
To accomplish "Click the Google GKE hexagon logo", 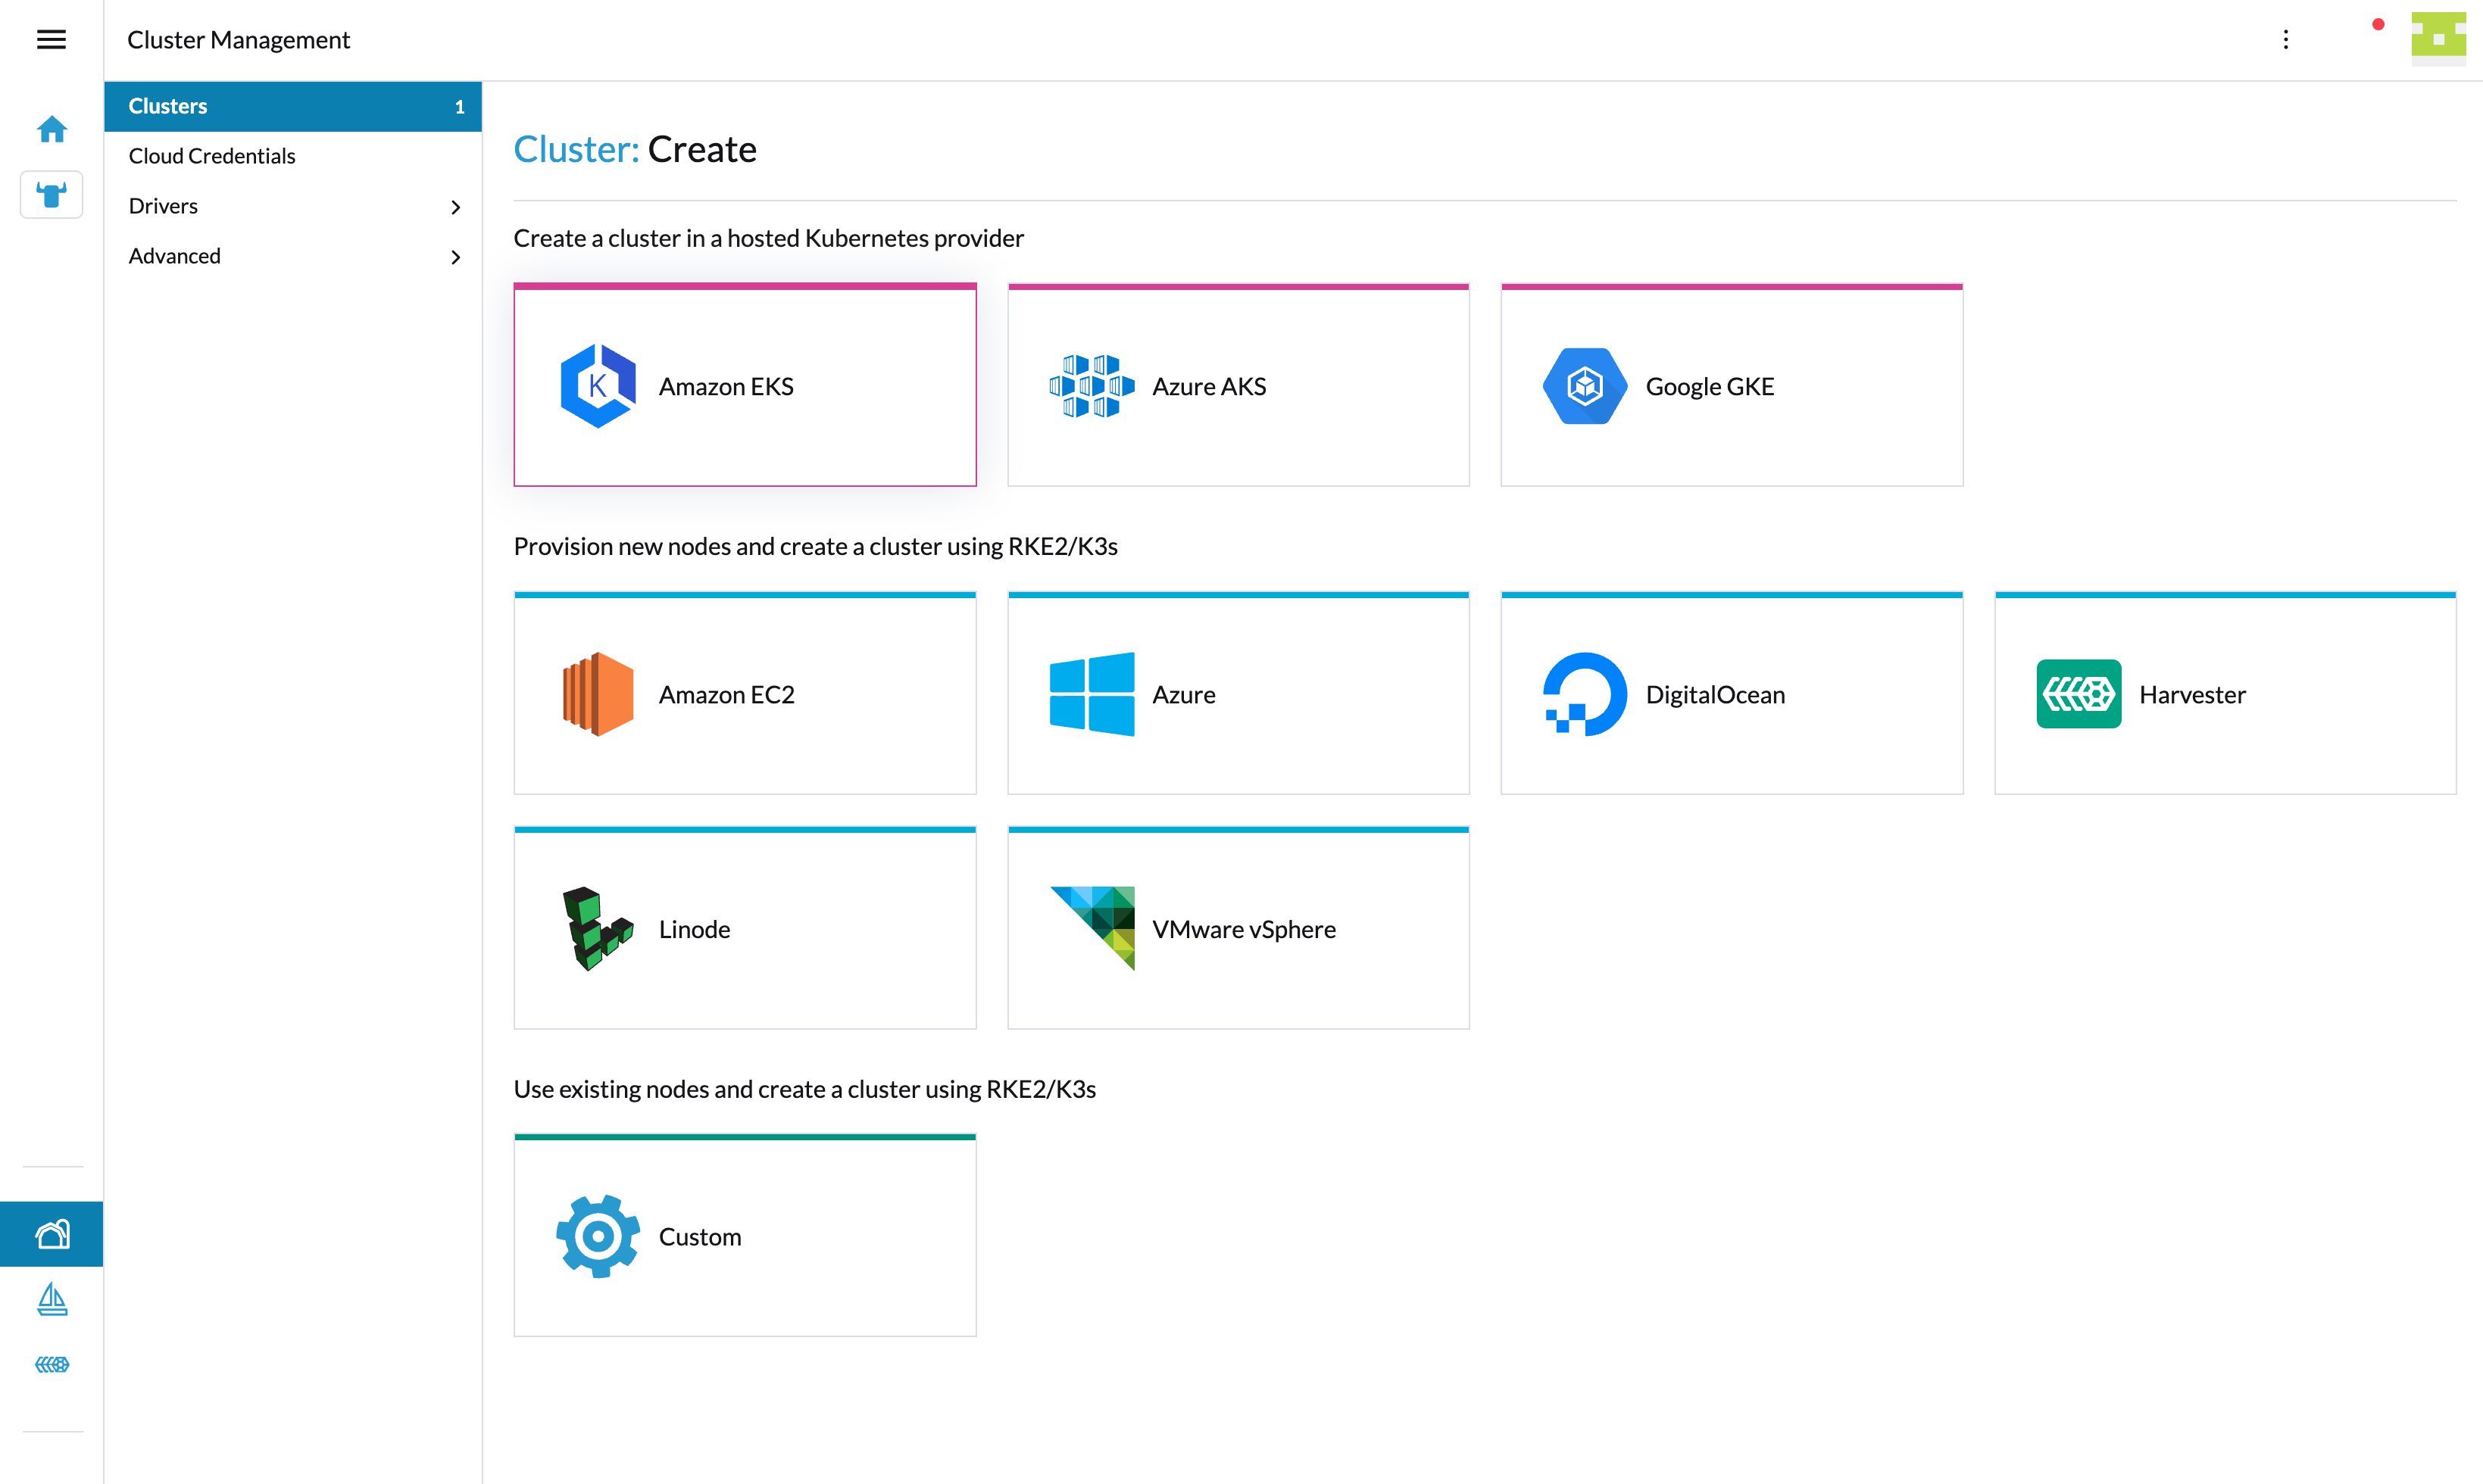I will tap(1585, 386).
